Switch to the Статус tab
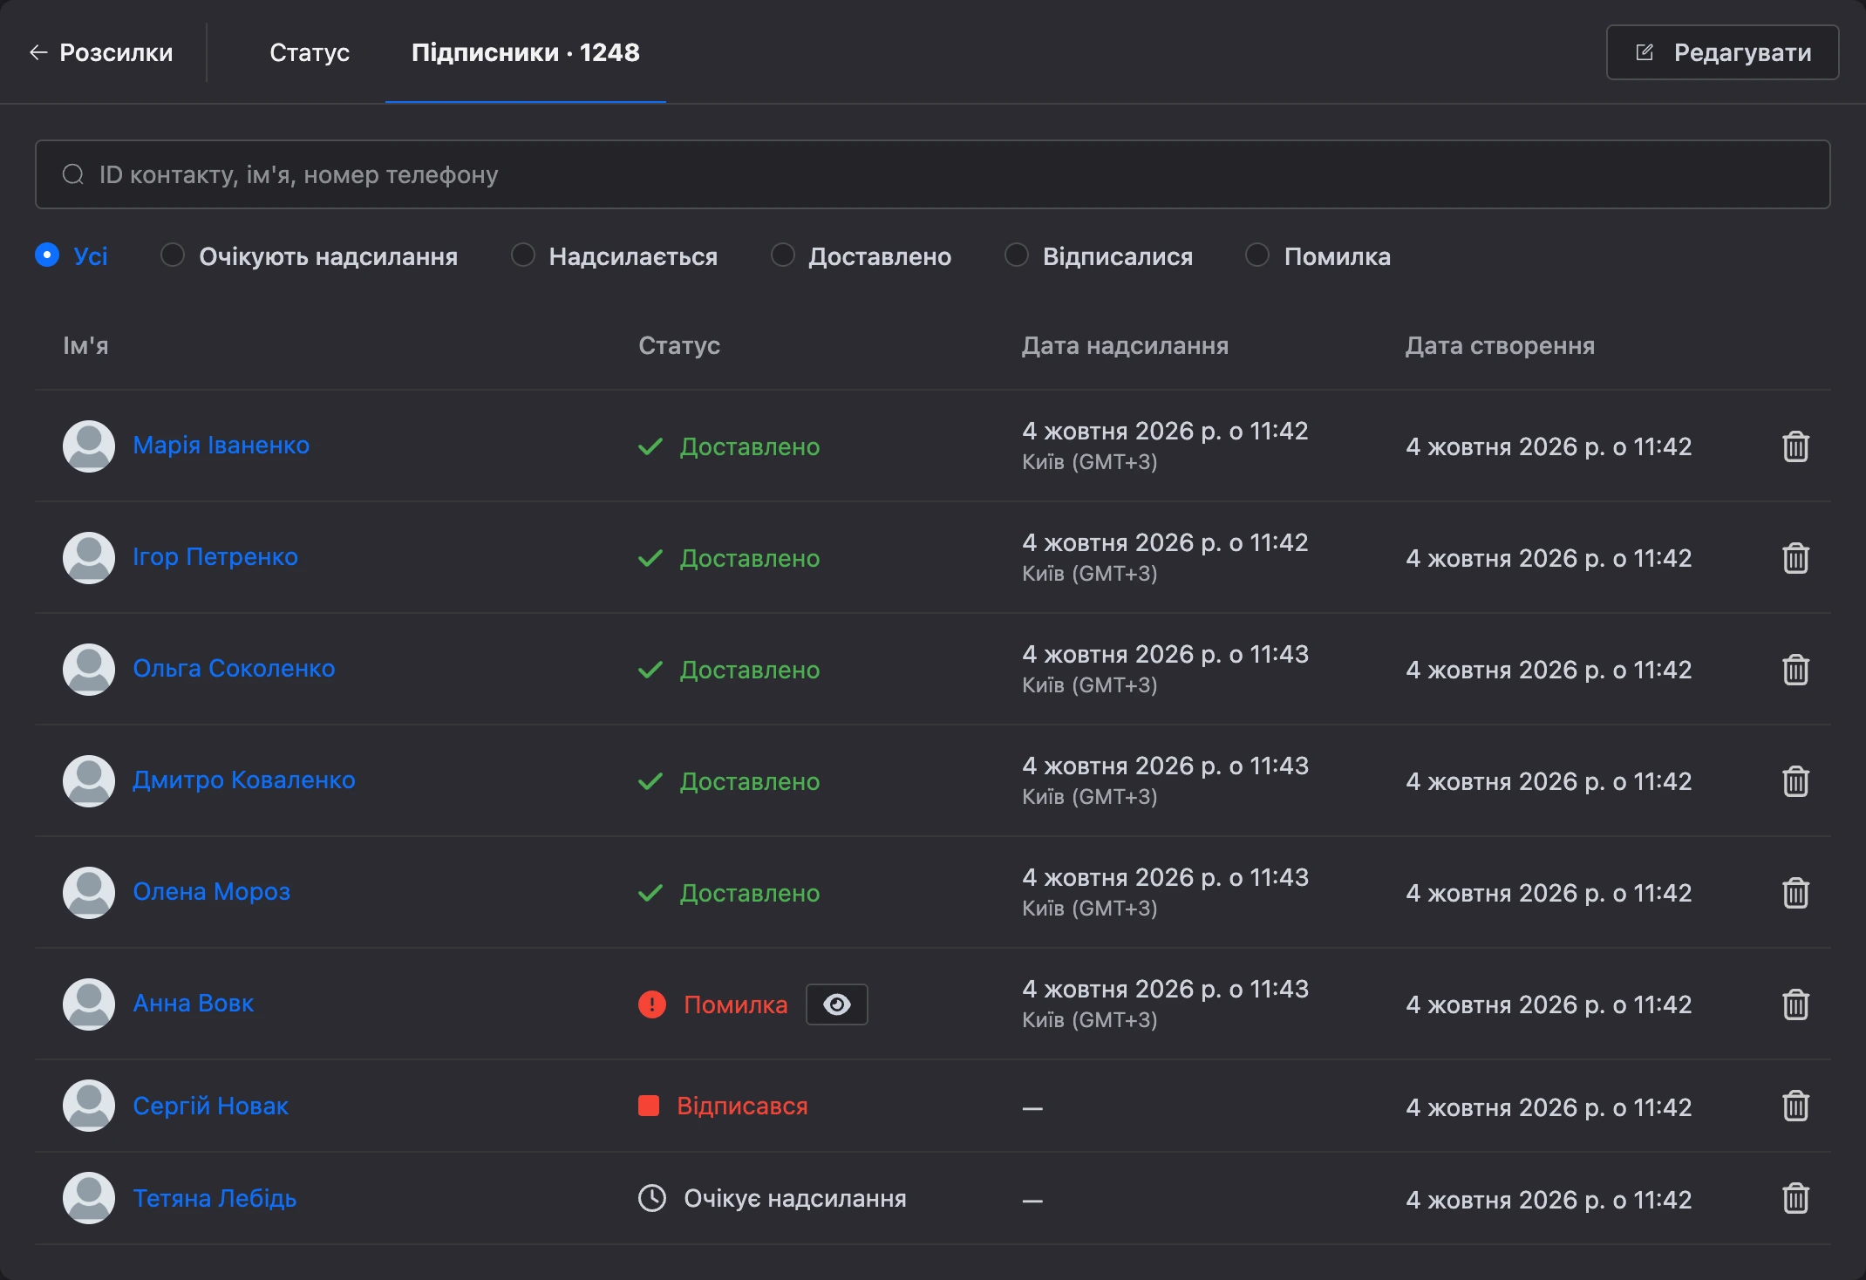1866x1280 pixels. (310, 52)
